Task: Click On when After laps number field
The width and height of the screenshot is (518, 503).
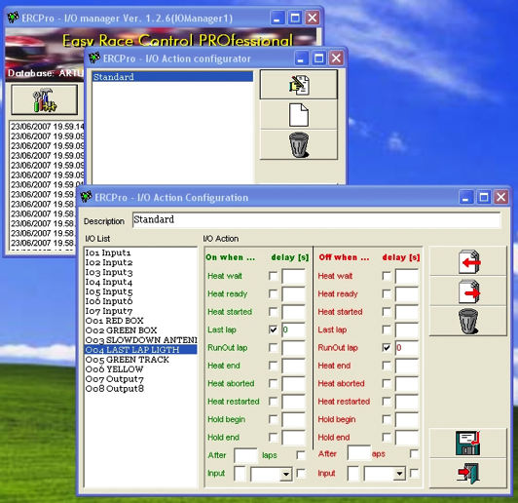Action: coord(245,455)
